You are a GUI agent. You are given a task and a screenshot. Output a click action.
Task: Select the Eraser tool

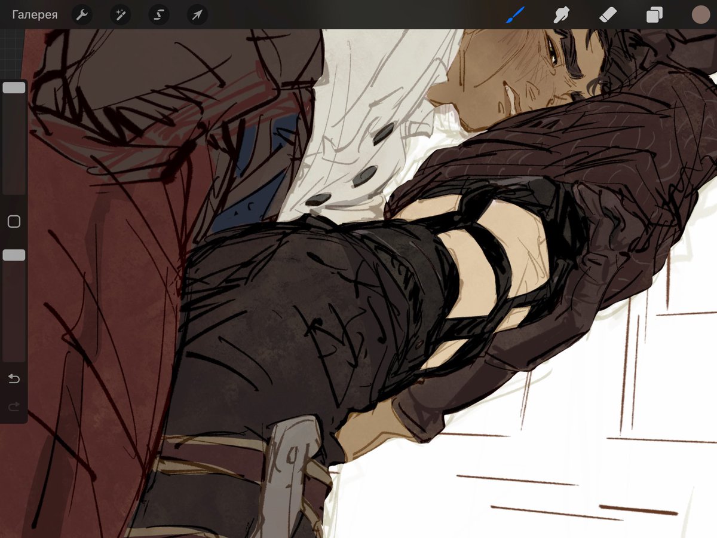(x=607, y=15)
